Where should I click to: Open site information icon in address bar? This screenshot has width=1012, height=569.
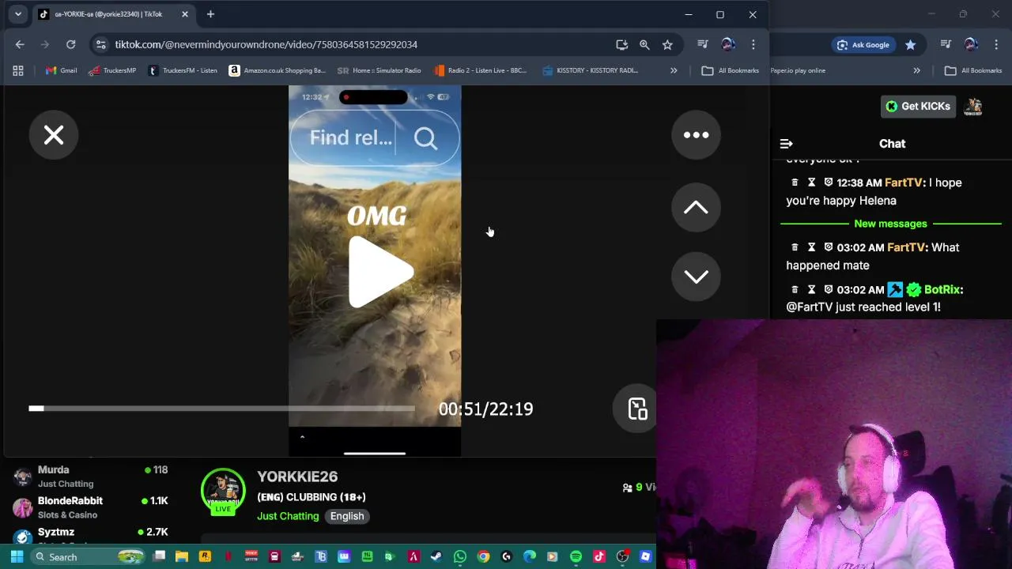pyautogui.click(x=100, y=44)
